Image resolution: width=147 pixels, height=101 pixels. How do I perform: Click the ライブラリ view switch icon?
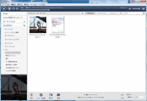point(24,26)
